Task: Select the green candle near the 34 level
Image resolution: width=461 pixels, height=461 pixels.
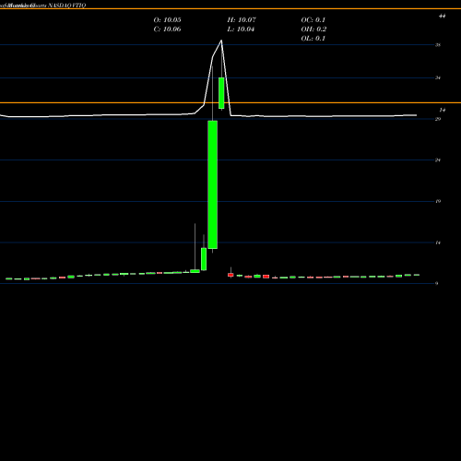Action: [x=221, y=93]
